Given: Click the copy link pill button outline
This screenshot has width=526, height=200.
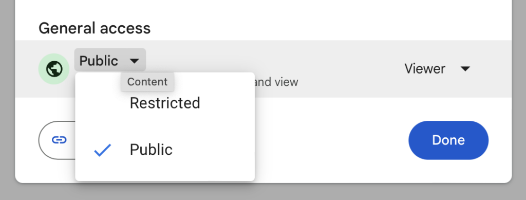Looking at the screenshot, I should (x=57, y=140).
